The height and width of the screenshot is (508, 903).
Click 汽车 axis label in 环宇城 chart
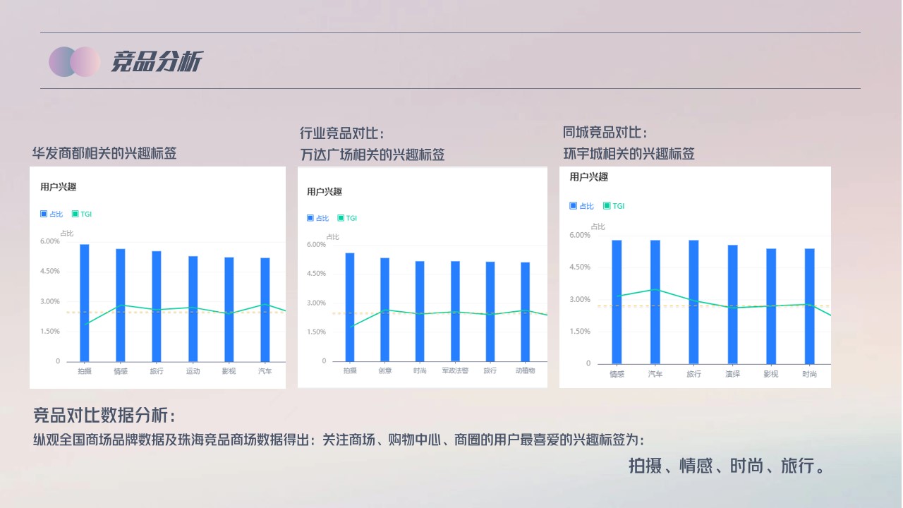(x=655, y=374)
